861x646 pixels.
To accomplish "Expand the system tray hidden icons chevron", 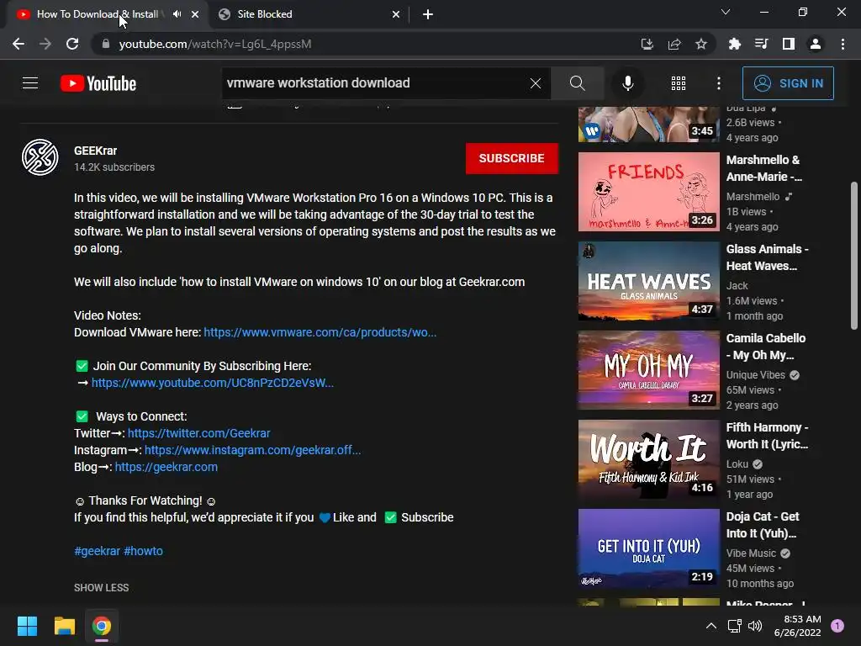I will coord(711,626).
